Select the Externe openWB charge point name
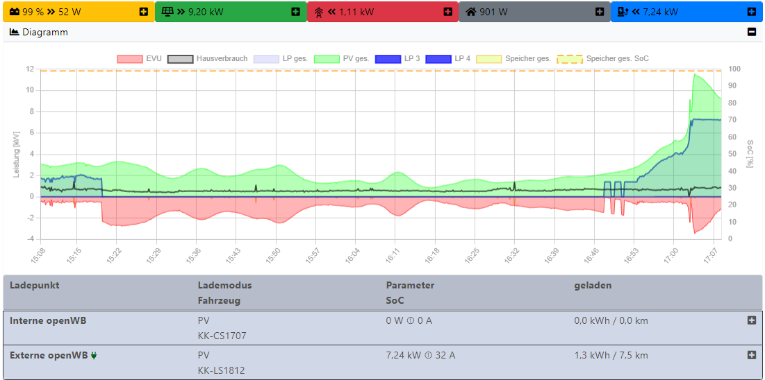Viewport: 765px width, 380px height. 49,355
